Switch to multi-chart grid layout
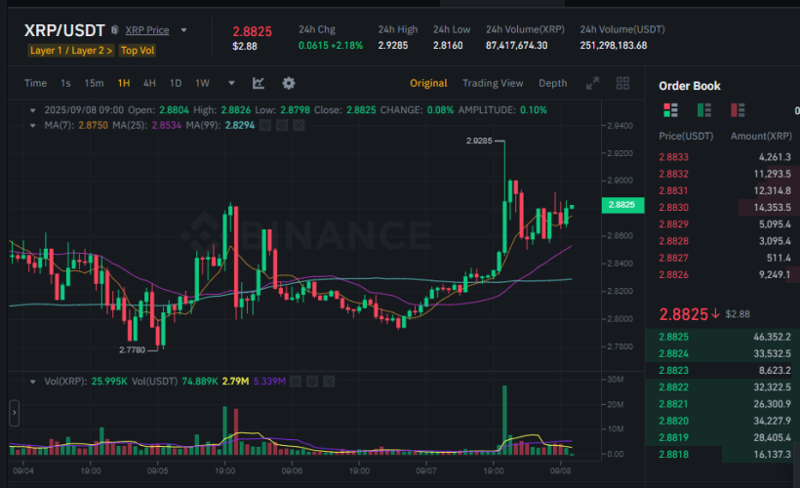 pos(621,84)
